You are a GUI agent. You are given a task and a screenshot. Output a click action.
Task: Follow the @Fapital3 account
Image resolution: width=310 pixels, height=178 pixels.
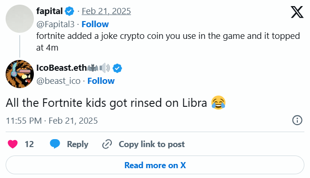tap(95, 24)
